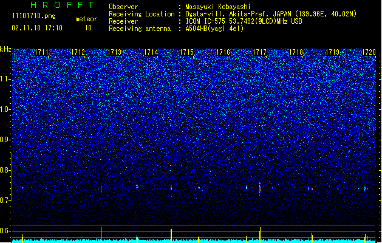Click the 1.1 kHz frequency axis label

5,79
